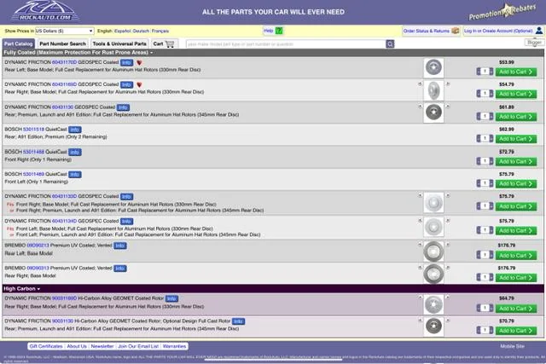This screenshot has width=546, height=364.
Task: Click the search magnifier icon
Action: pos(390,43)
